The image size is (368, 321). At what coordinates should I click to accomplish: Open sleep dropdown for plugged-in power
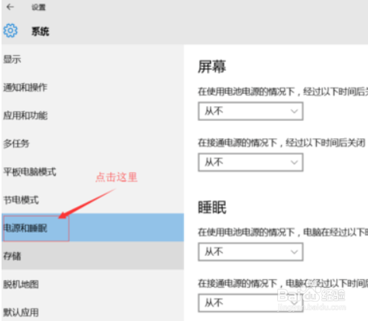click(x=251, y=302)
